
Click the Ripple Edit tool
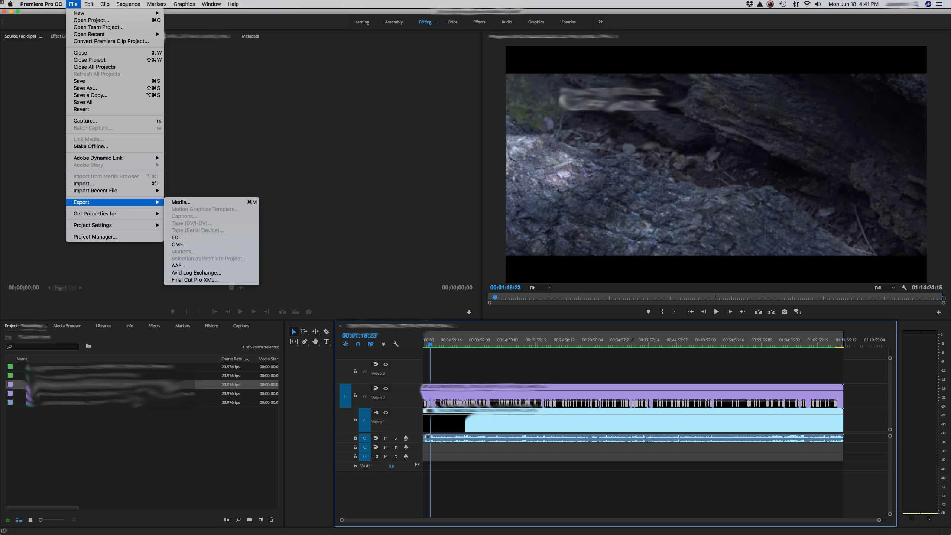[x=315, y=331]
